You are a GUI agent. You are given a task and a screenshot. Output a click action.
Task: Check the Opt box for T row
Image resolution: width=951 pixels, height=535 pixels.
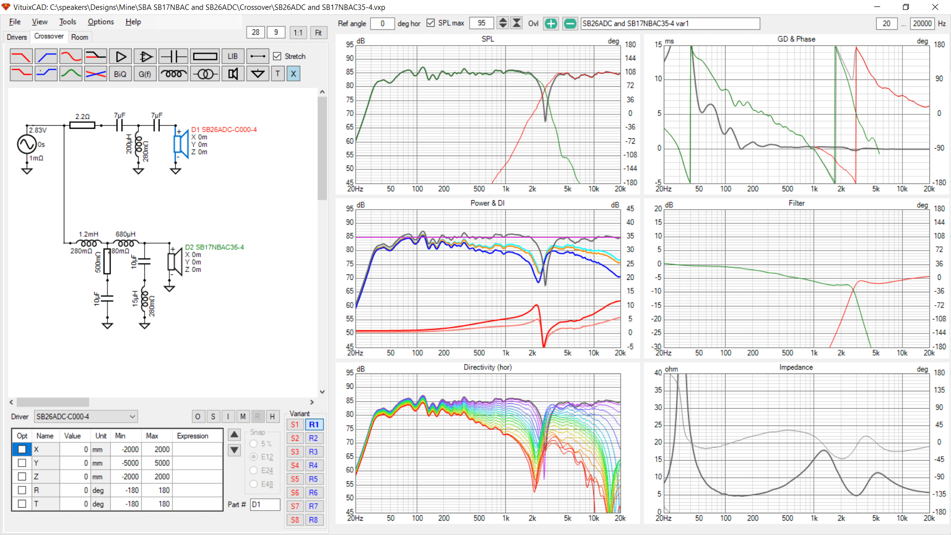22,504
